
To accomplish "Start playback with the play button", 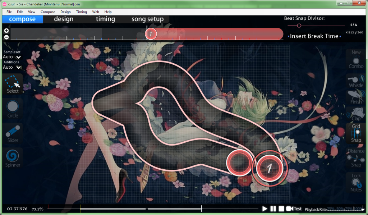I will pyautogui.click(x=265, y=209).
